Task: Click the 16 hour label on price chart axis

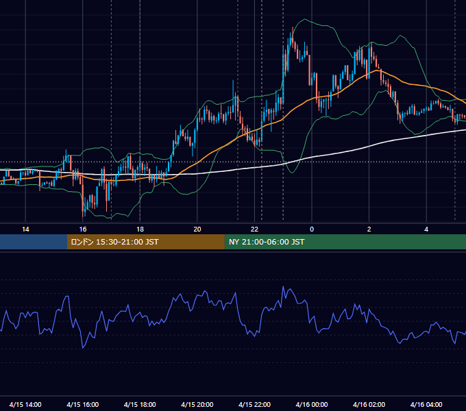Action: (83, 229)
